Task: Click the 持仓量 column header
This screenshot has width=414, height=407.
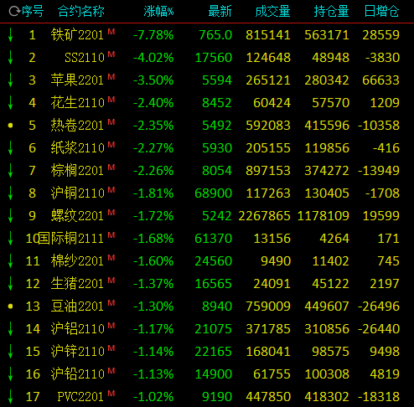Action: tap(331, 12)
